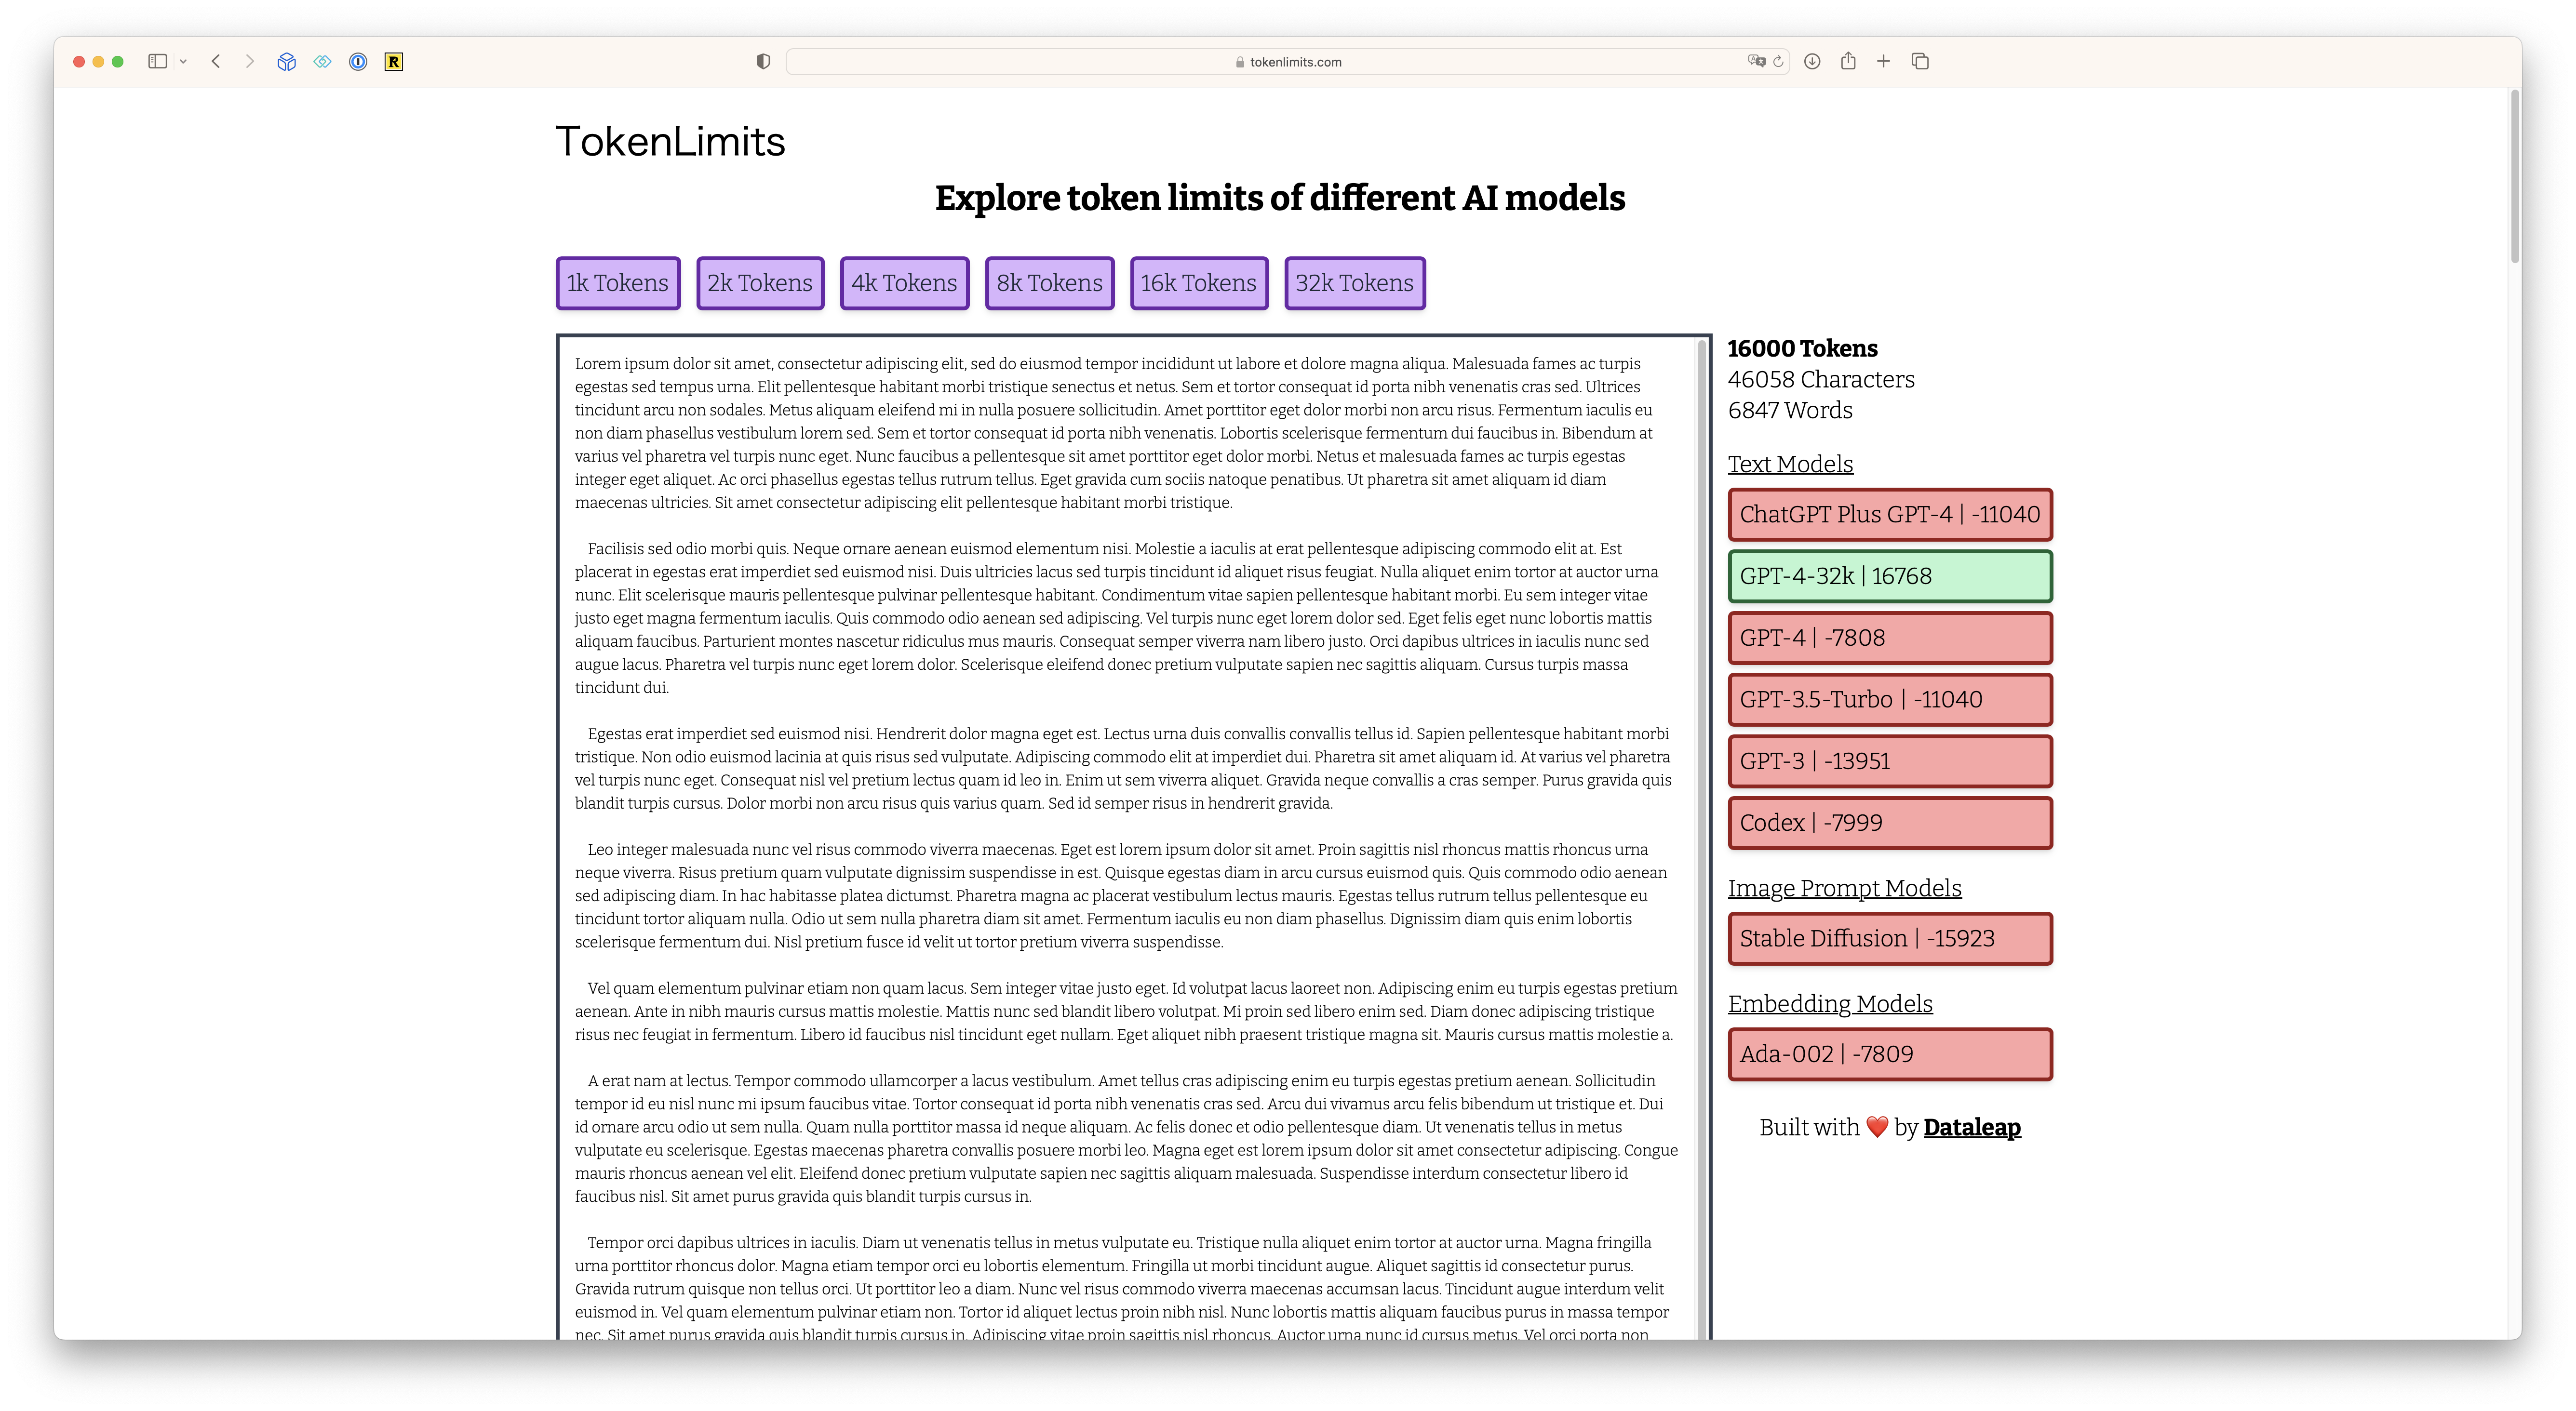Show the downloads list
Viewport: 2576px width, 1411px height.
click(x=1812, y=61)
